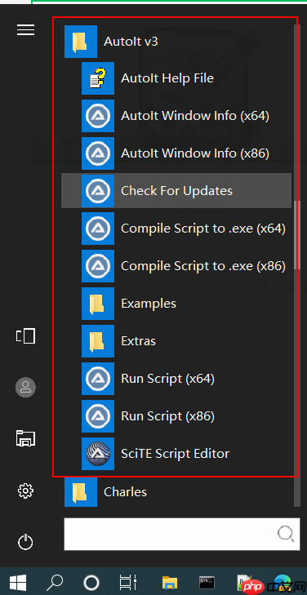The width and height of the screenshot is (307, 595).
Task: Collapse the AutoIt v3 folder
Action: pyautogui.click(x=176, y=42)
